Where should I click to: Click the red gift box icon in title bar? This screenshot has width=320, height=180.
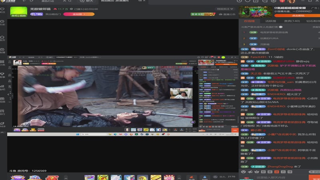[x=282, y=1]
